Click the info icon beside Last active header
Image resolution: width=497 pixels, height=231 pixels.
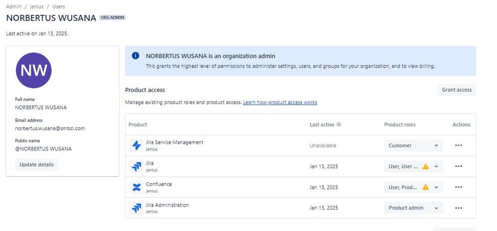tap(339, 124)
